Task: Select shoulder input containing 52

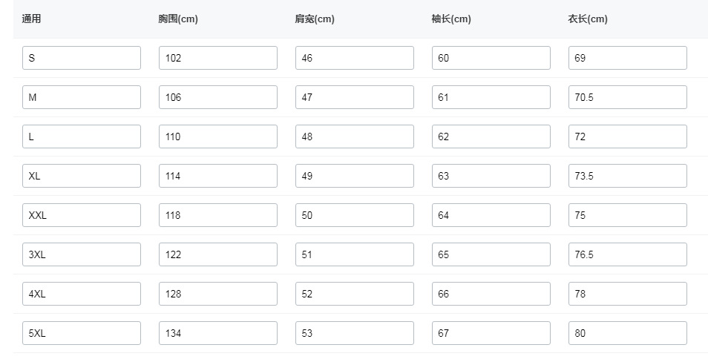Action: pos(355,294)
